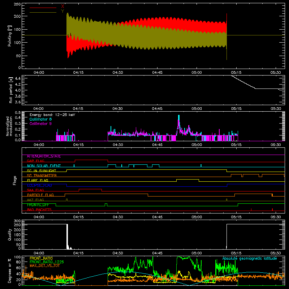289x289 pixels.
Task: Click the 'Absolute geomagnetic latitude' label
Action: 250,259
